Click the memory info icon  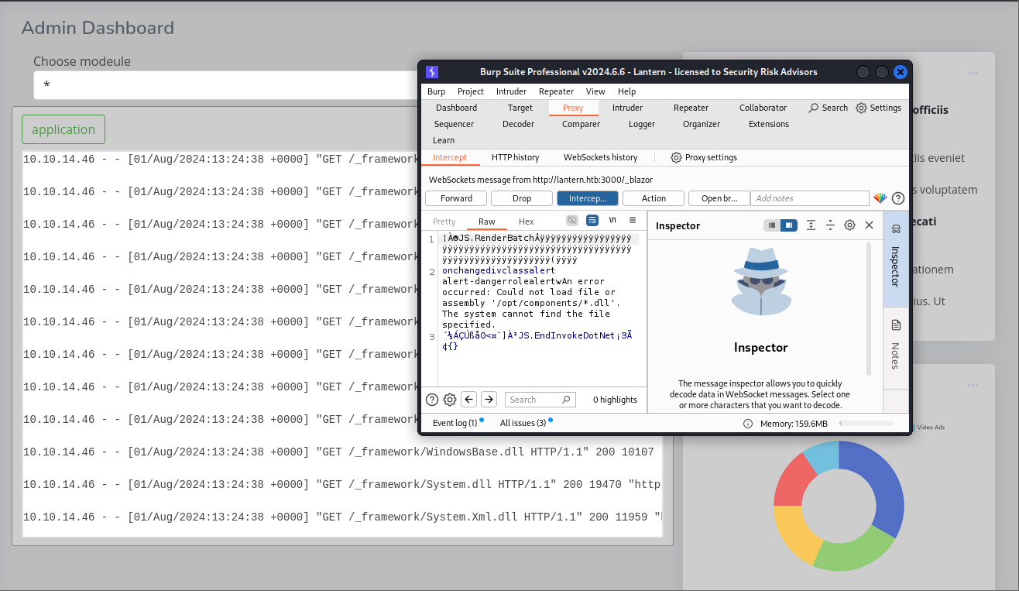[x=748, y=424]
